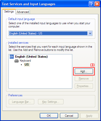
Task: Select the US keyboard layout entry
Action: point(27,65)
